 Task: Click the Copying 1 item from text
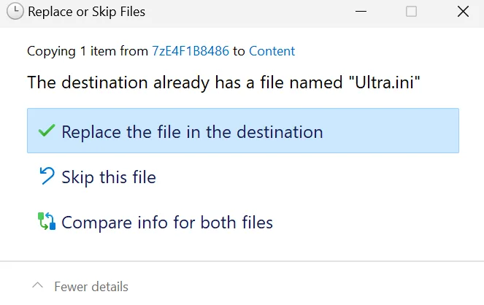[88, 51]
